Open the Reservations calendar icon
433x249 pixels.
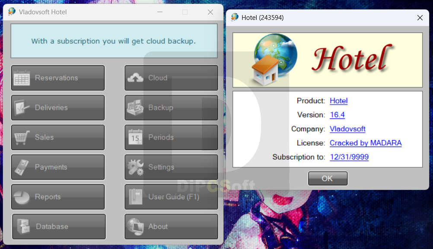(22, 78)
